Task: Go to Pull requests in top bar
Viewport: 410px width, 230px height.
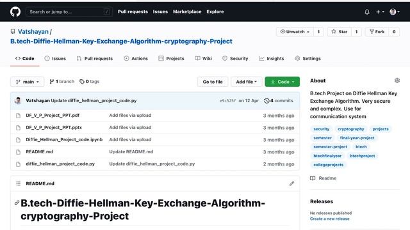Action: 133,11
